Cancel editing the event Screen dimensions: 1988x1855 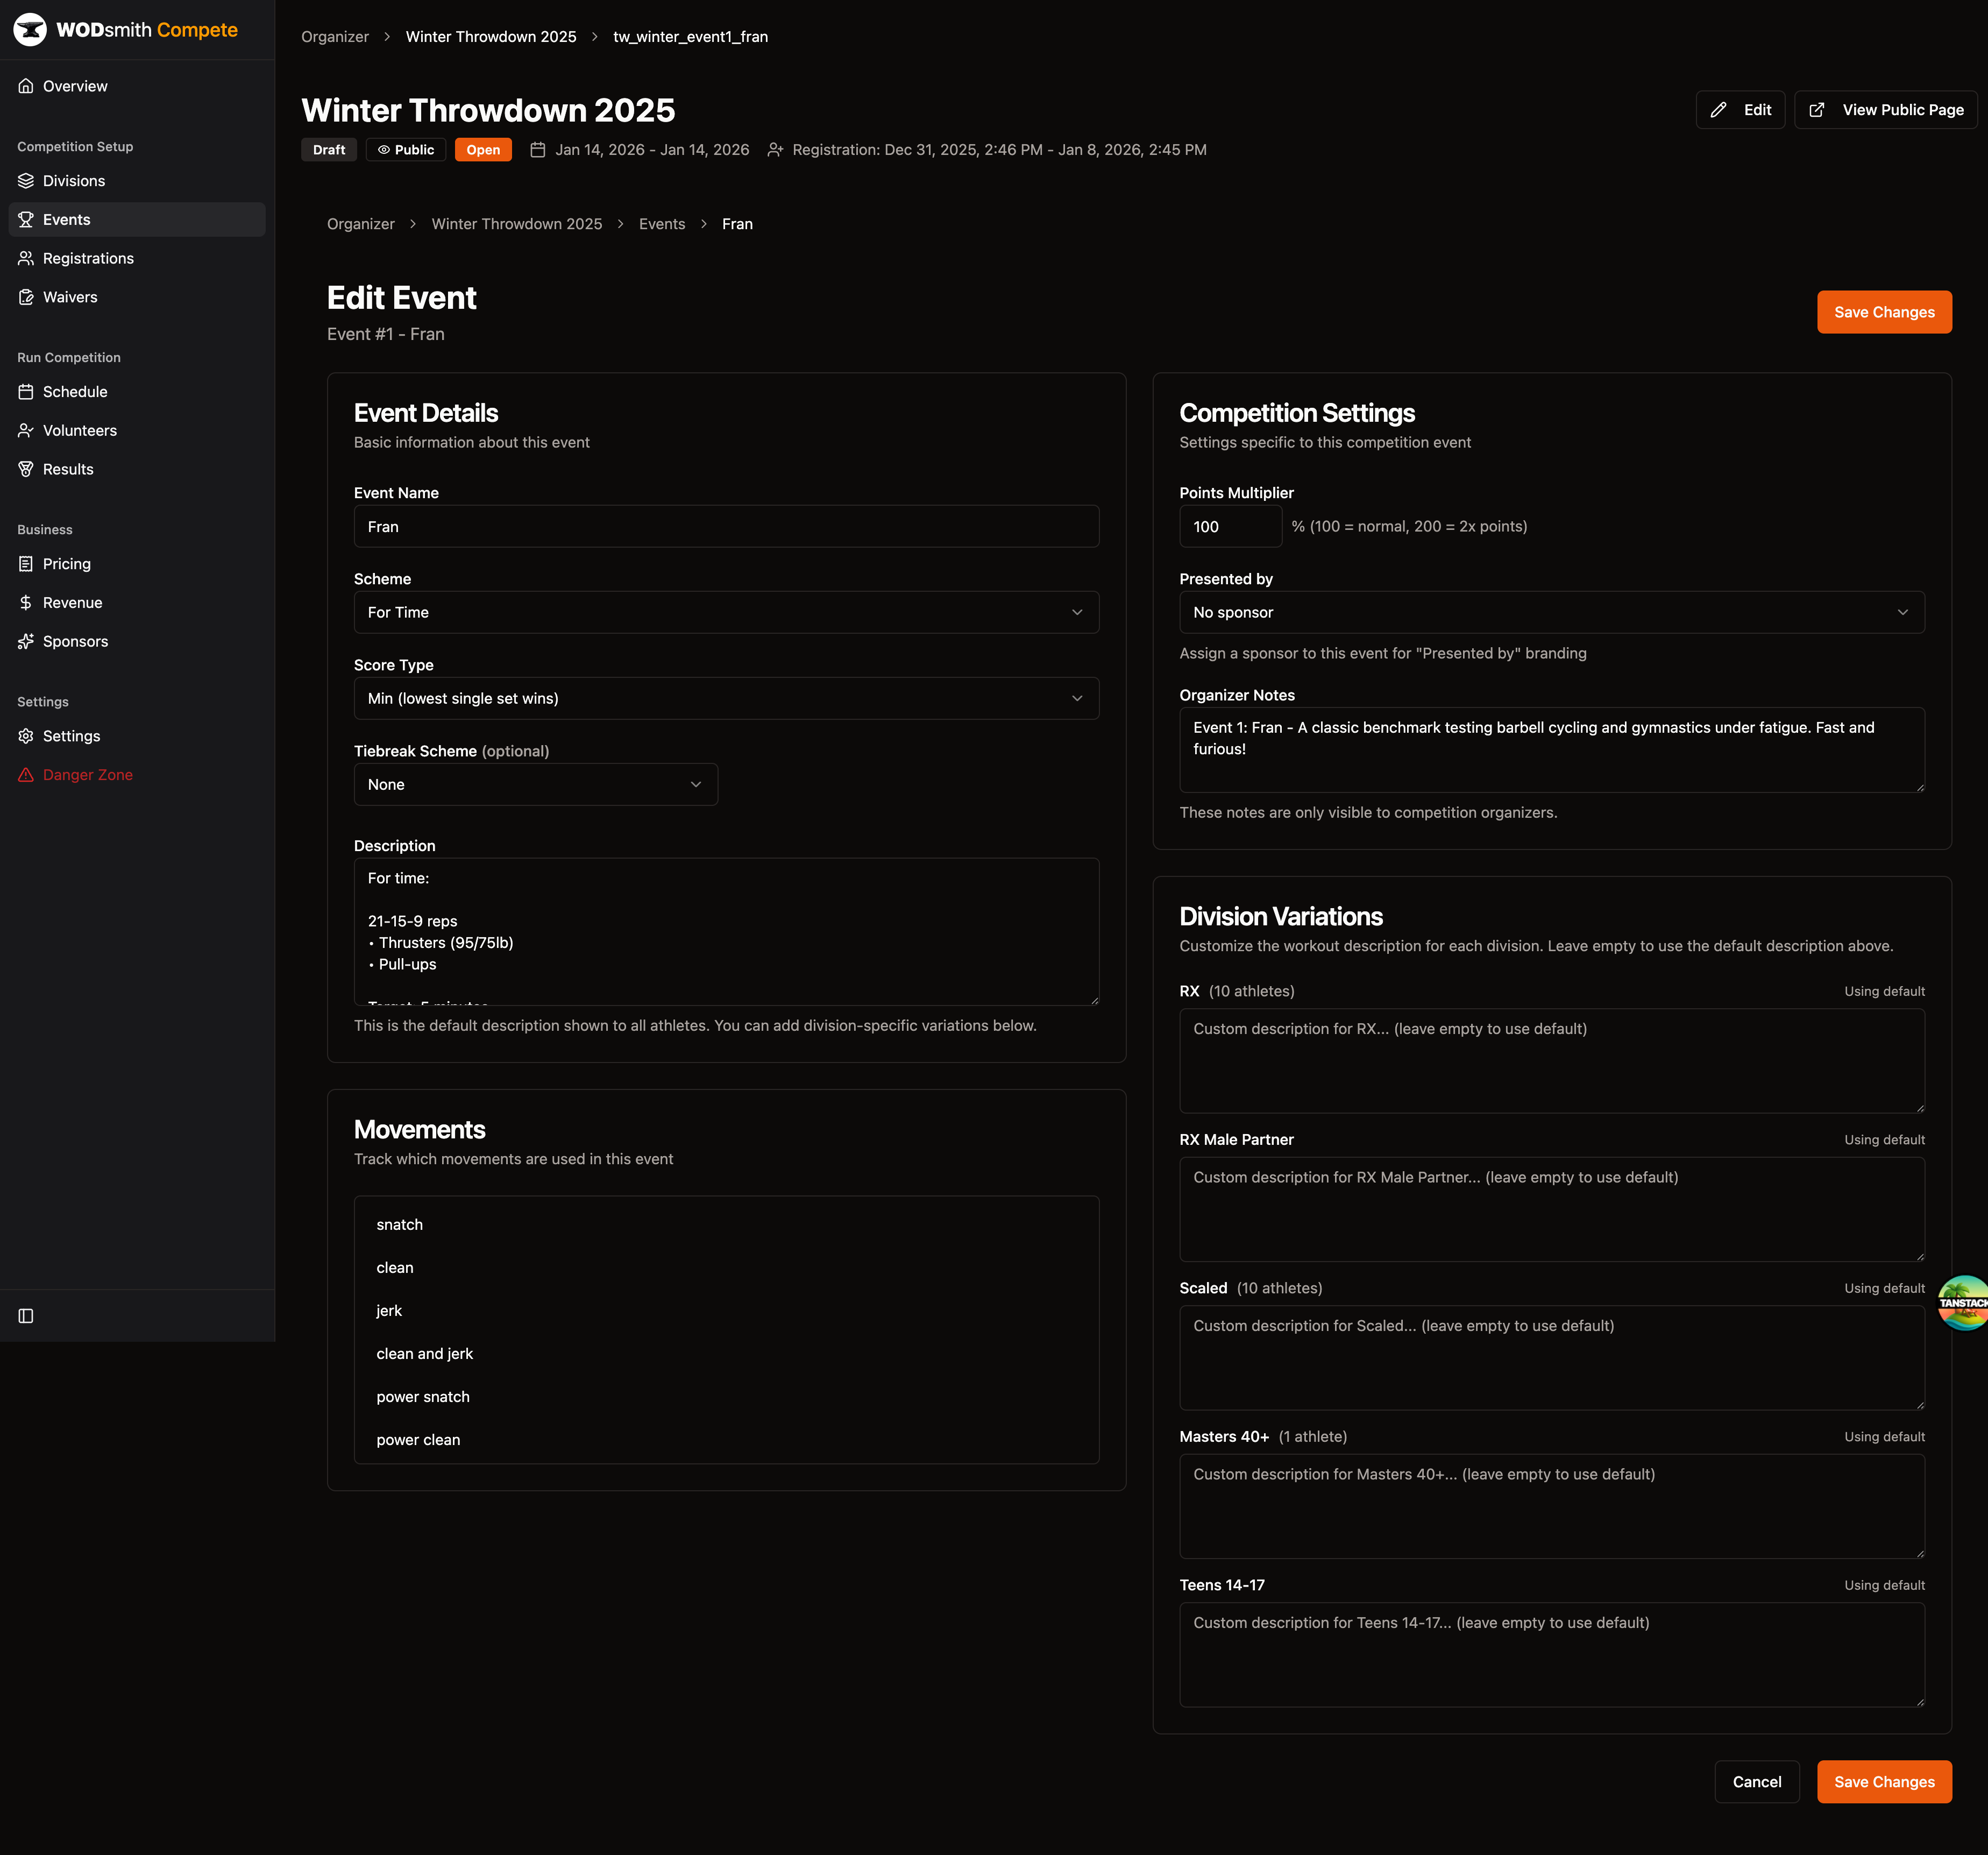coord(1757,1782)
